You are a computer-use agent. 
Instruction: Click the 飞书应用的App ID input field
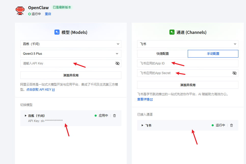(187, 63)
